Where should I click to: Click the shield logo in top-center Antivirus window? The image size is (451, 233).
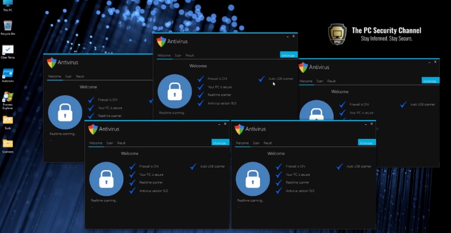161,41
